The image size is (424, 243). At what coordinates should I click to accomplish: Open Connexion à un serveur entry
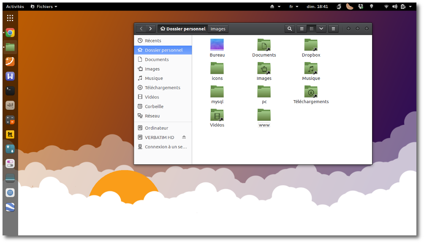(x=163, y=147)
